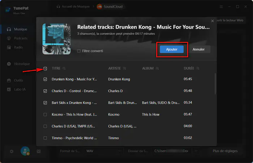Open the WAV output format dropdown
The height and width of the screenshot is (163, 253).
103,151
